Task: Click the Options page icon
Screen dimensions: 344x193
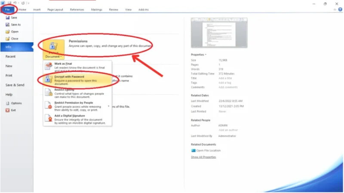Action: click(x=8, y=103)
